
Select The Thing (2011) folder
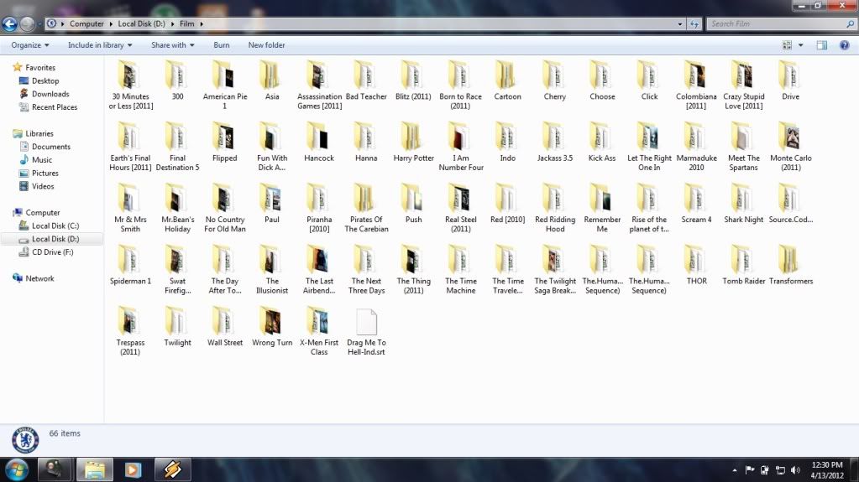tap(413, 270)
